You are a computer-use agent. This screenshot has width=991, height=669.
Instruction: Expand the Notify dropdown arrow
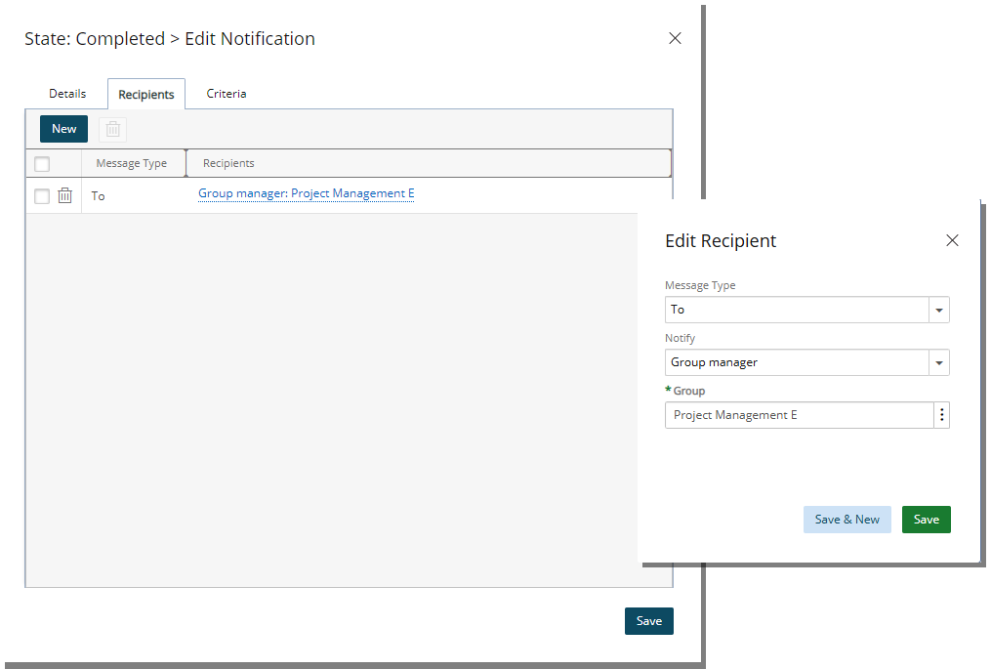[939, 362]
